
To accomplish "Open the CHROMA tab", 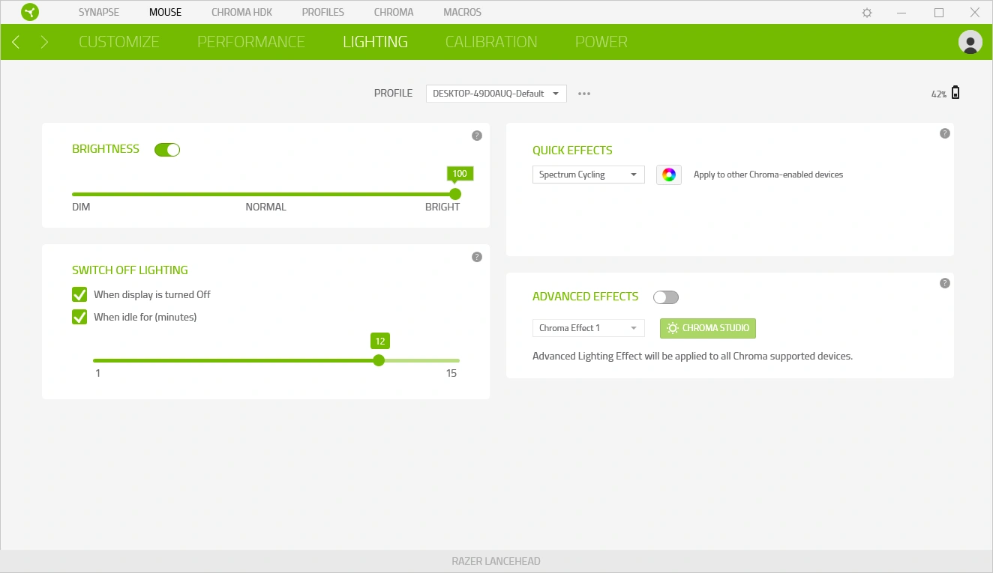I will pos(394,13).
